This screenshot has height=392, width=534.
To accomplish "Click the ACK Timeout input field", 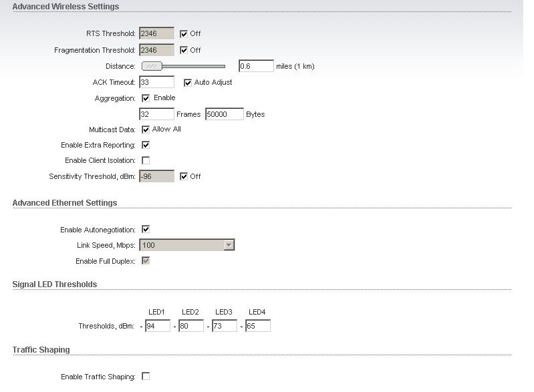I will coord(156,82).
